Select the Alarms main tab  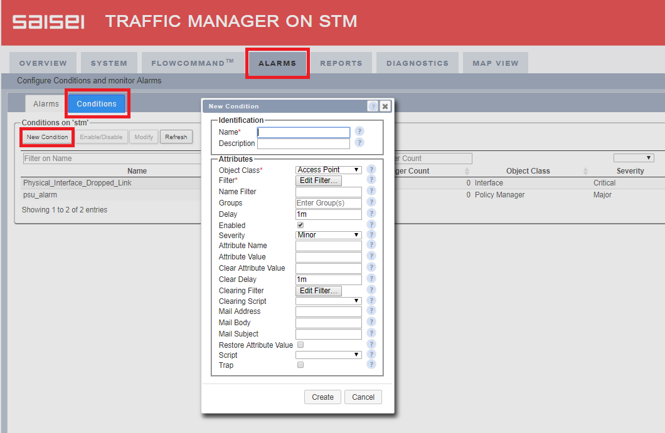277,63
